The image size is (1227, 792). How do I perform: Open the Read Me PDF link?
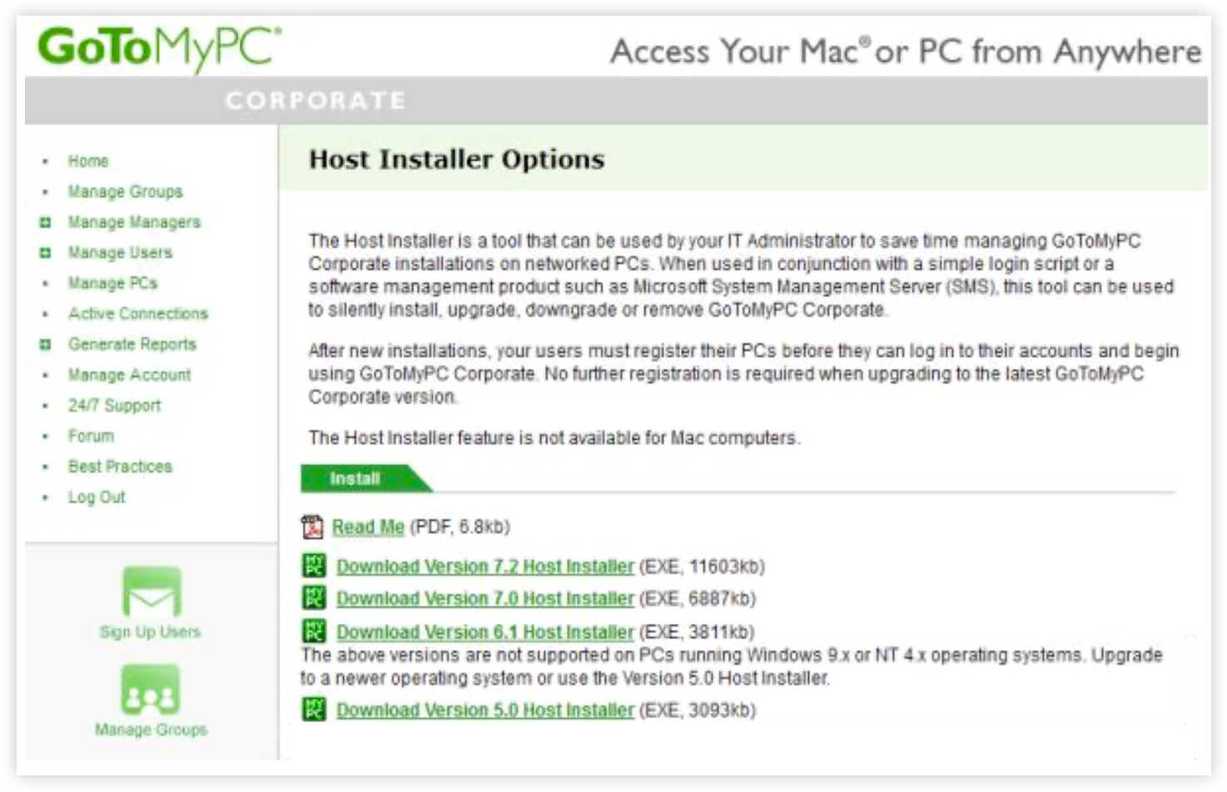pyautogui.click(x=368, y=527)
